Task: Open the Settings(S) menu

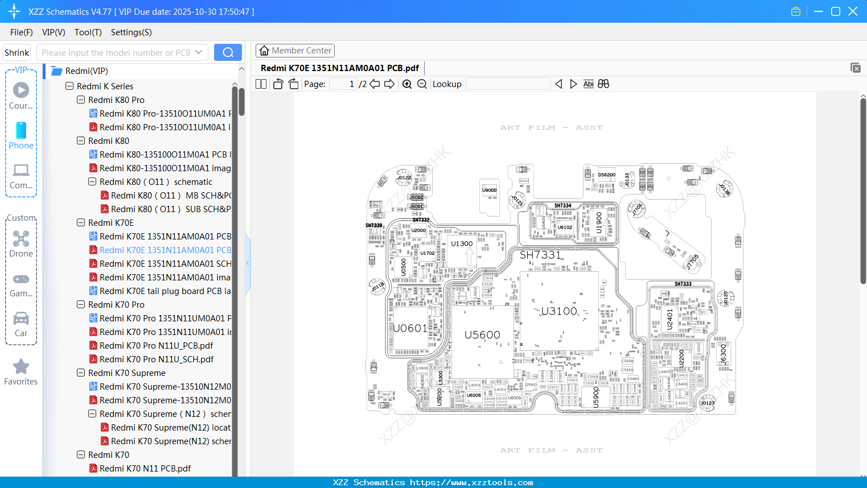Action: tap(132, 32)
